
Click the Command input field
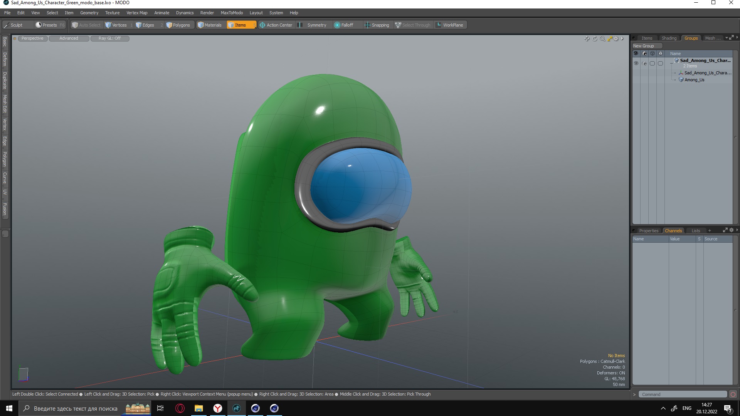point(683,394)
